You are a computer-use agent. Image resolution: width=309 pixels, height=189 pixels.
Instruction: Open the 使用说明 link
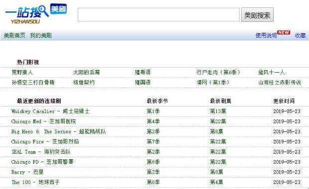click(266, 35)
